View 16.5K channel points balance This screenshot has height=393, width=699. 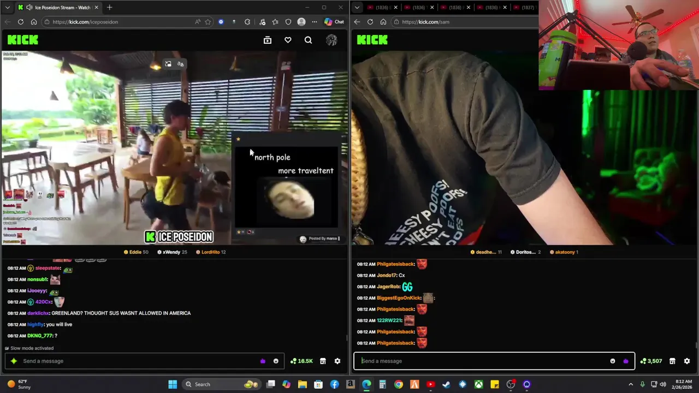(301, 361)
